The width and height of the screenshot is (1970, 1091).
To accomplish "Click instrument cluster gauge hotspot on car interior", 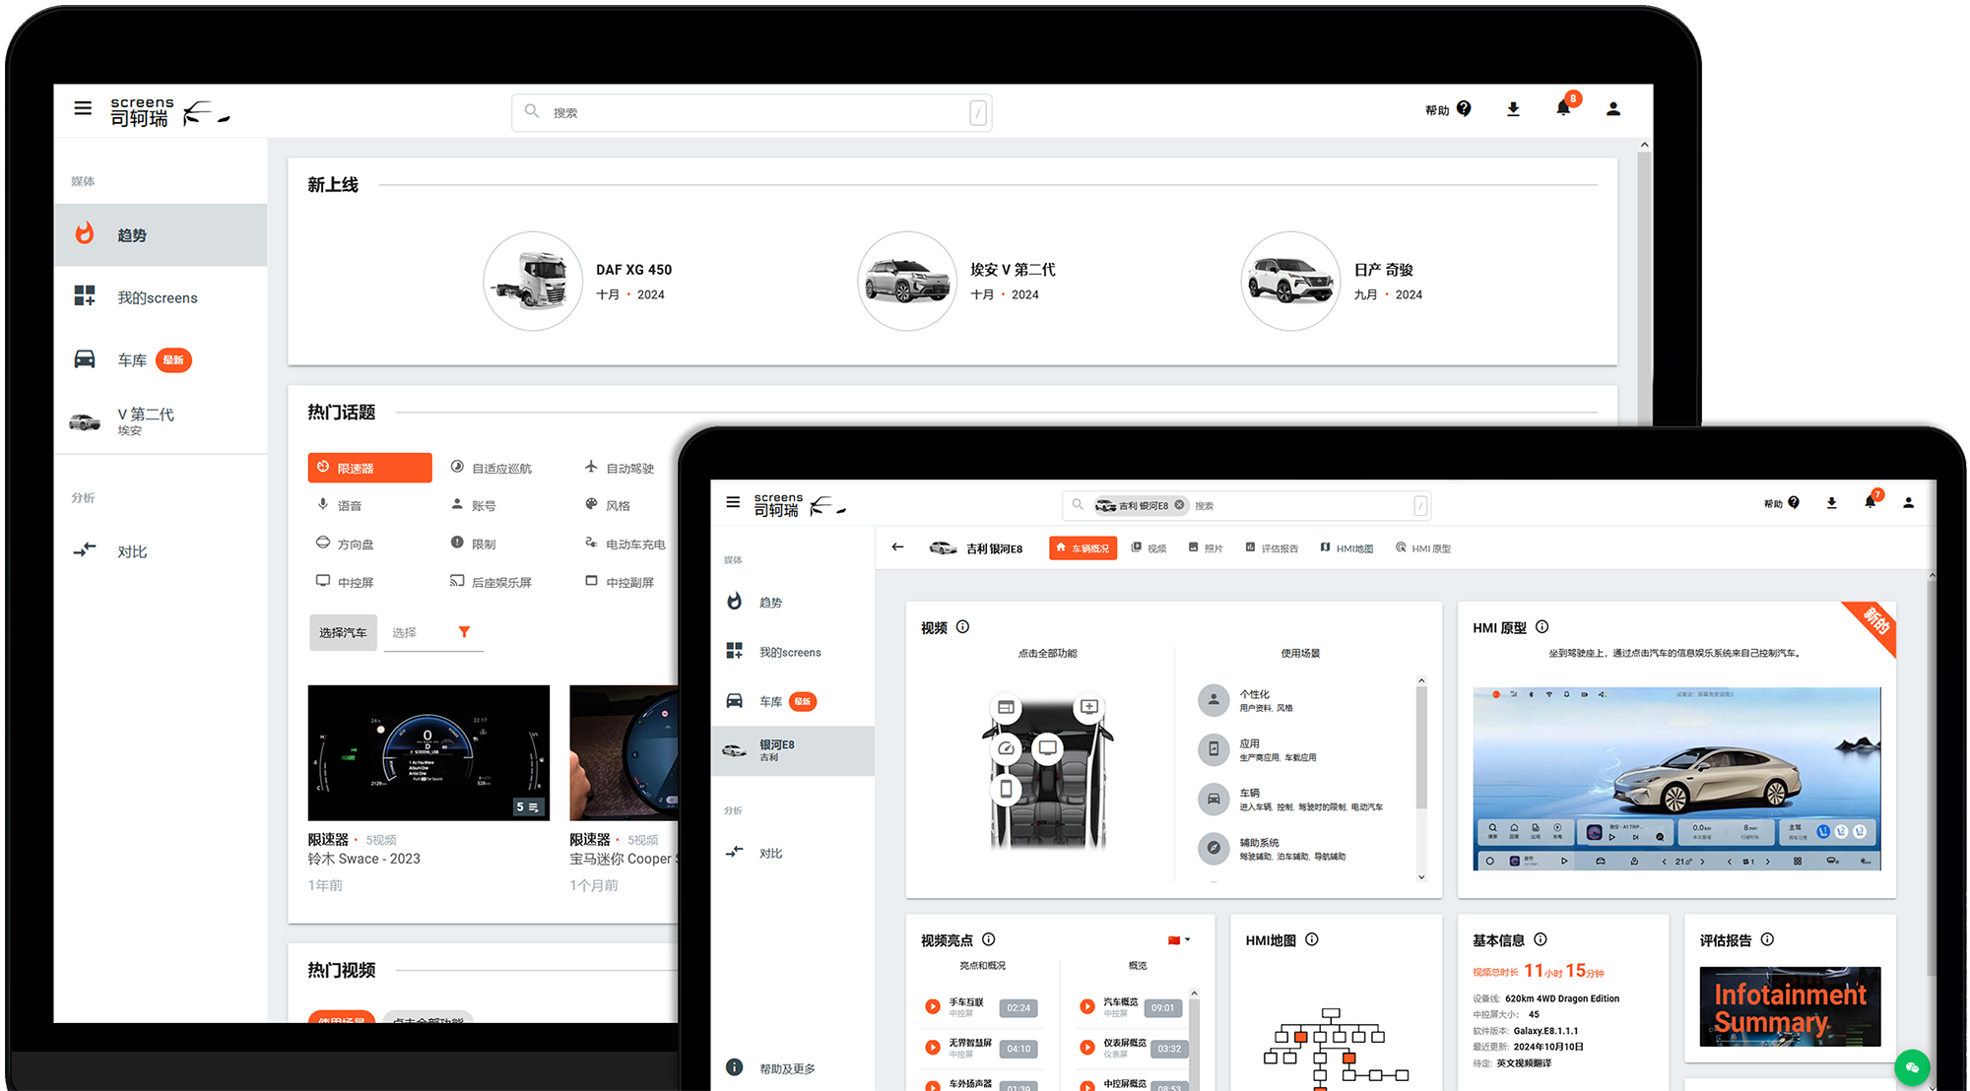I will 1006,748.
